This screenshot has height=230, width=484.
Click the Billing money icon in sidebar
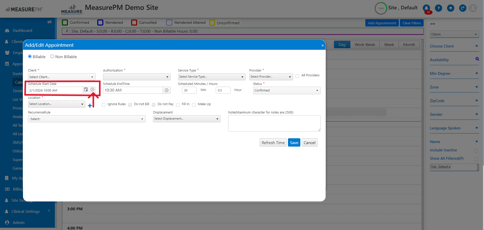7,189
